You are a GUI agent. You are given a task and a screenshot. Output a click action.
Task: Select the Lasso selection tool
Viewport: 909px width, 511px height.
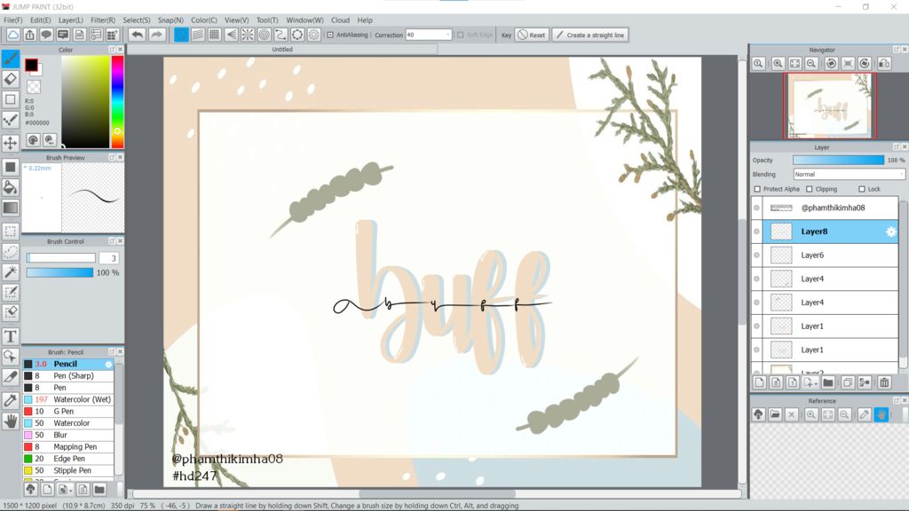click(x=11, y=251)
